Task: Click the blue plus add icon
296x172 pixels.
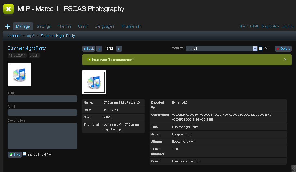Action: pyautogui.click(x=8, y=26)
